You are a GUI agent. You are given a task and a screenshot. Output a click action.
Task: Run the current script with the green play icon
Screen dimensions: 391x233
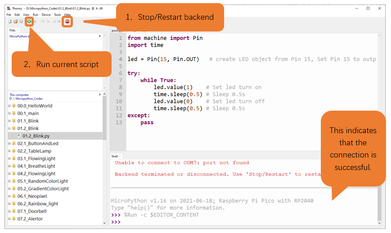click(29, 22)
